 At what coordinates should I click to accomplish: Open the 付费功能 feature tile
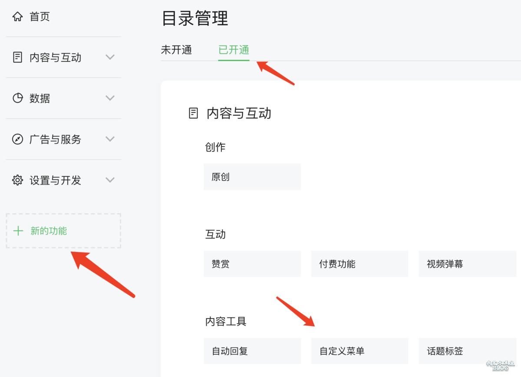click(x=359, y=264)
